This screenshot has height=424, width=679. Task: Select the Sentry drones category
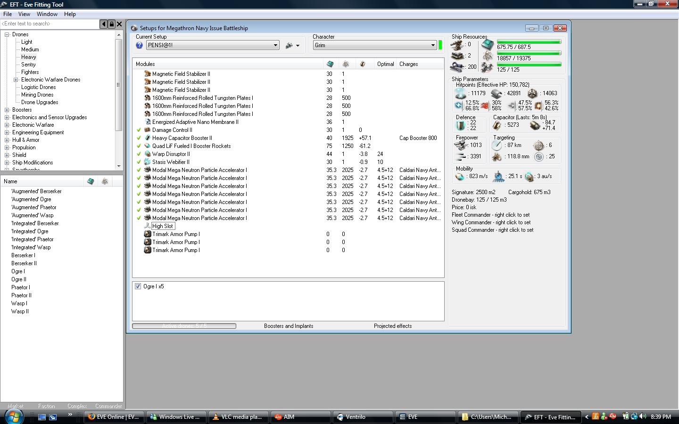(x=28, y=65)
